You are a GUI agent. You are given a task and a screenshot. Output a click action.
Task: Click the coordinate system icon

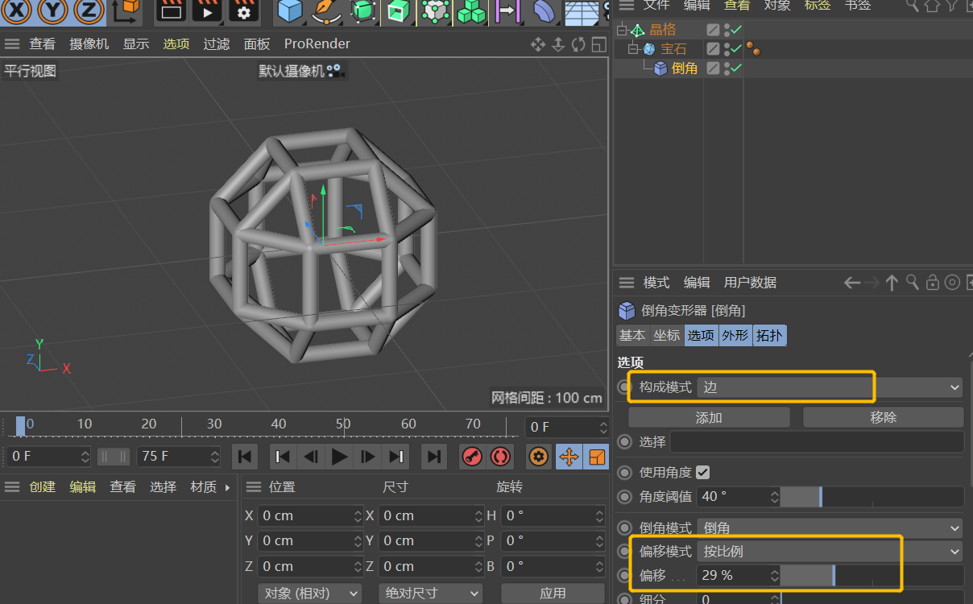click(125, 10)
